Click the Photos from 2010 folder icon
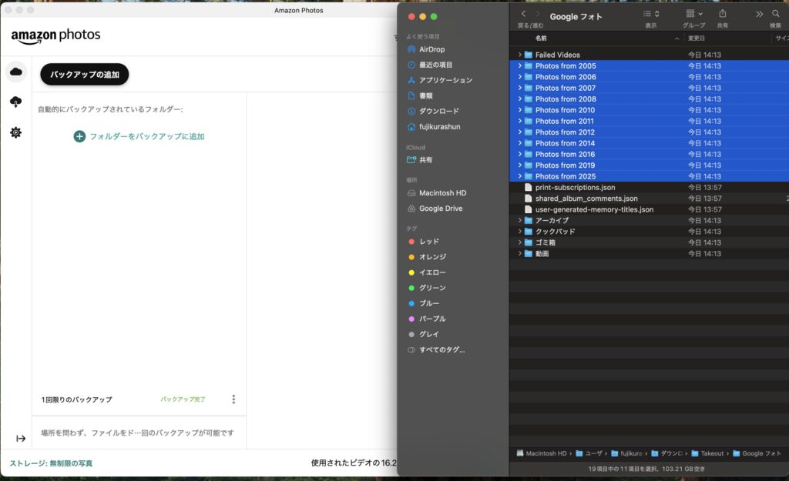The height and width of the screenshot is (481, 789). pyautogui.click(x=529, y=110)
